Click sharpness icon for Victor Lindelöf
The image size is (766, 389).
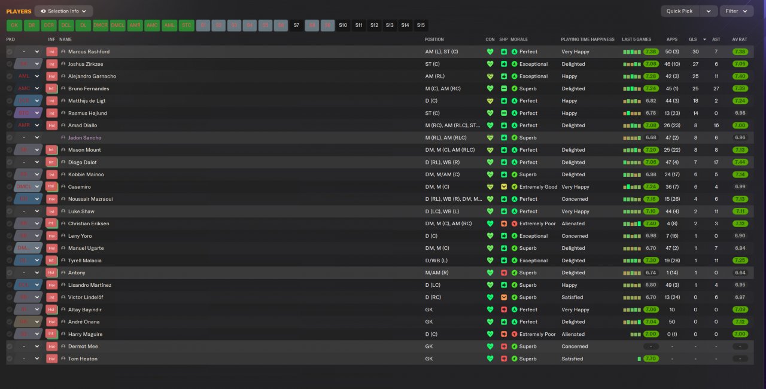tap(504, 297)
